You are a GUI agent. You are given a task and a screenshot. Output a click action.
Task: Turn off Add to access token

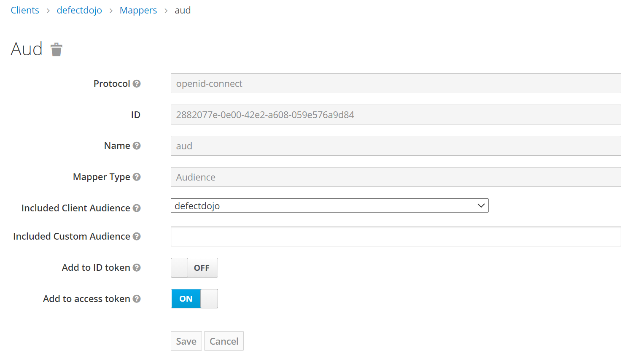194,299
